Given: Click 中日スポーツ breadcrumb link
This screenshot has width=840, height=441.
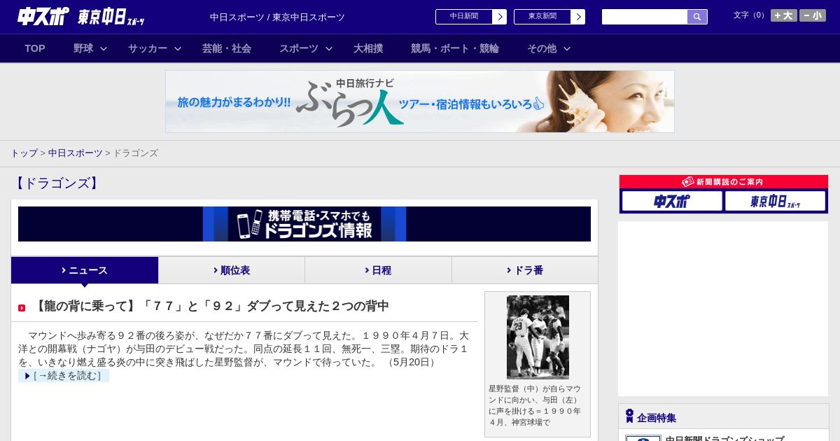Looking at the screenshot, I should (75, 153).
